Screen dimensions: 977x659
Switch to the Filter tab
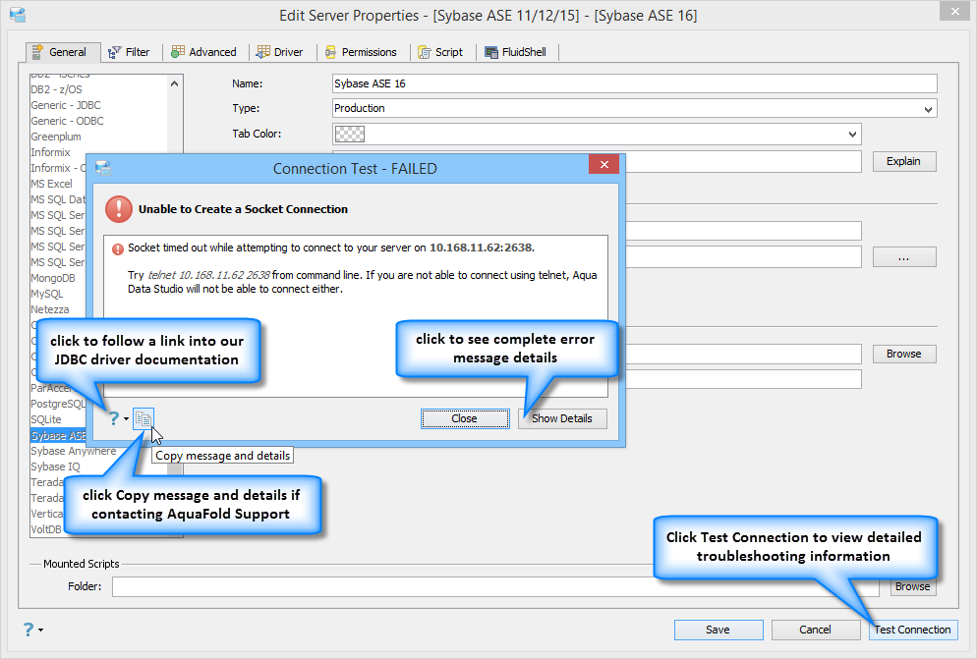[130, 52]
